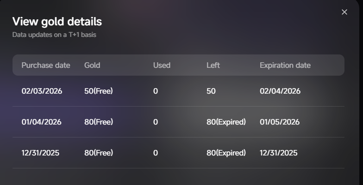Select the 80(Free) gold entry purchased 12/31/2025
Screen dimensions: 363x185
[98, 153]
